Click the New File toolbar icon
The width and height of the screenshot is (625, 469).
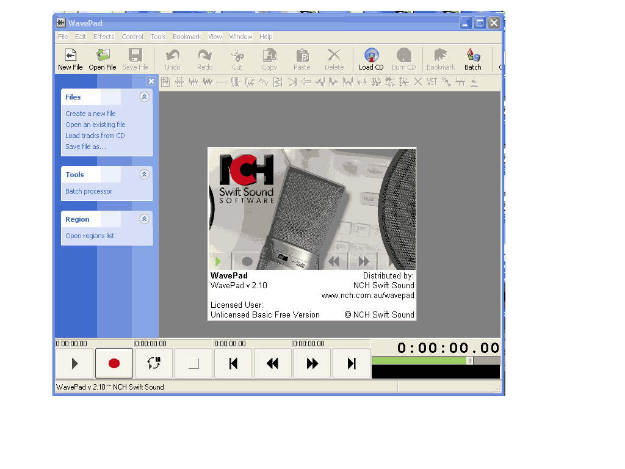(x=70, y=59)
